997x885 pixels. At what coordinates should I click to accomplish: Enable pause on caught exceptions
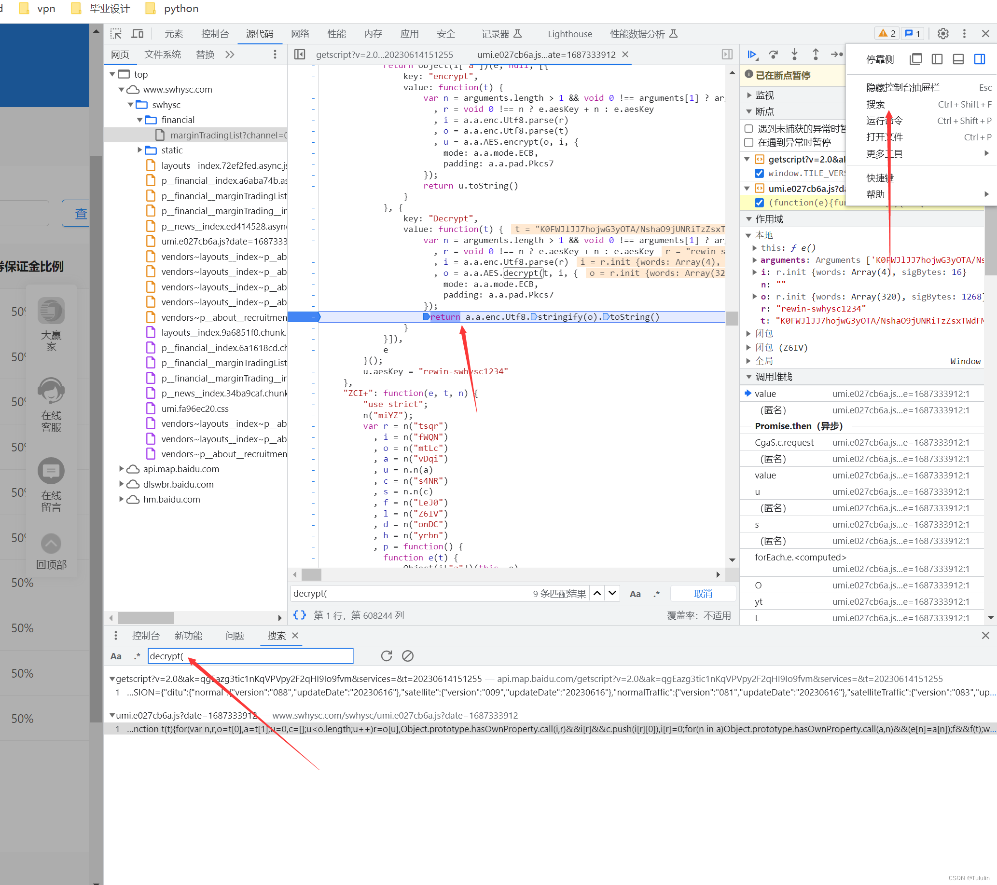pos(749,142)
